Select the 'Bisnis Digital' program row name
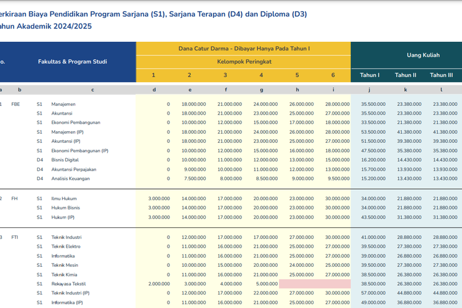Screen dimensions: 462x308 (65, 160)
